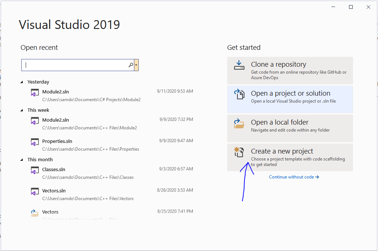Image resolution: width=378 pixels, height=251 pixels.
Task: Open Module2.sln from the C# Projects folder
Action: (112, 95)
